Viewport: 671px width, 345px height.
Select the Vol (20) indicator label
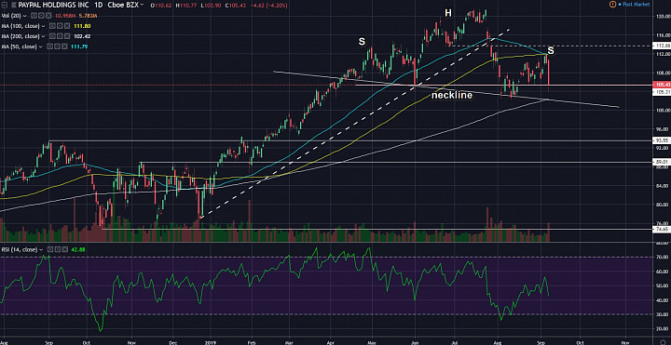pos(11,16)
